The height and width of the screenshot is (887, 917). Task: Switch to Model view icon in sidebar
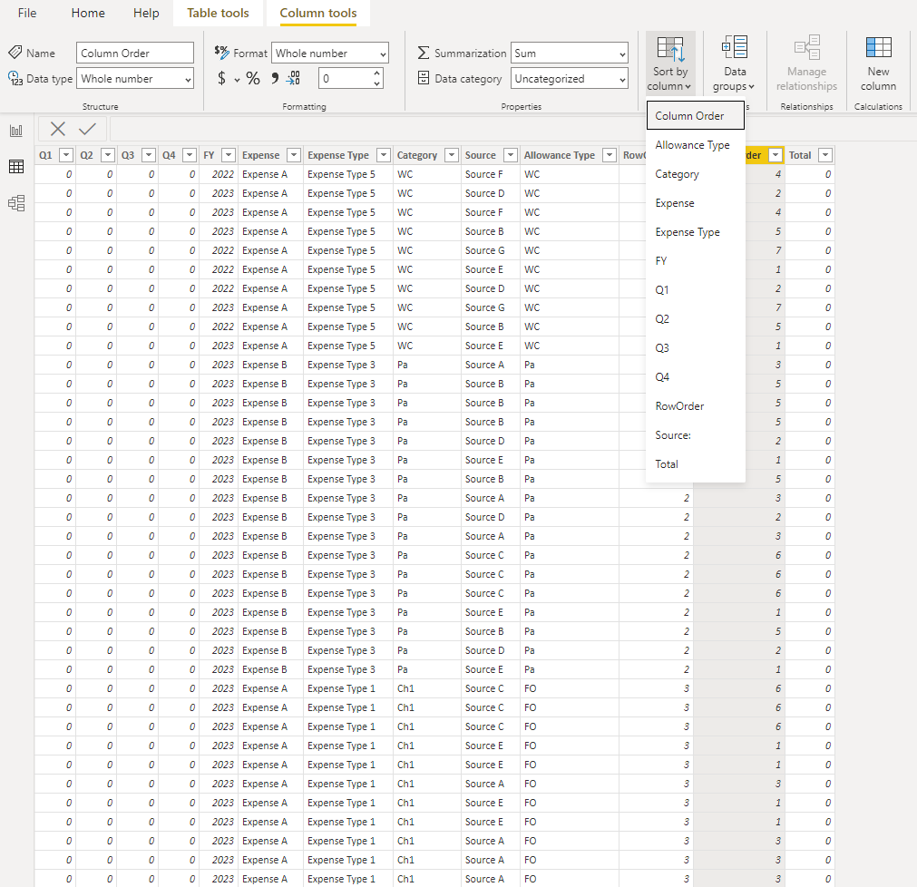pos(16,203)
